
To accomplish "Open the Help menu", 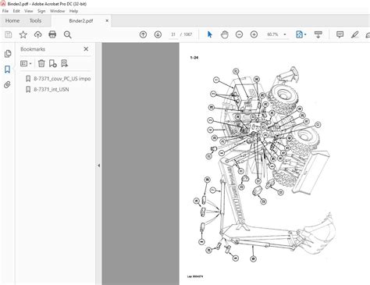I will point(73,11).
